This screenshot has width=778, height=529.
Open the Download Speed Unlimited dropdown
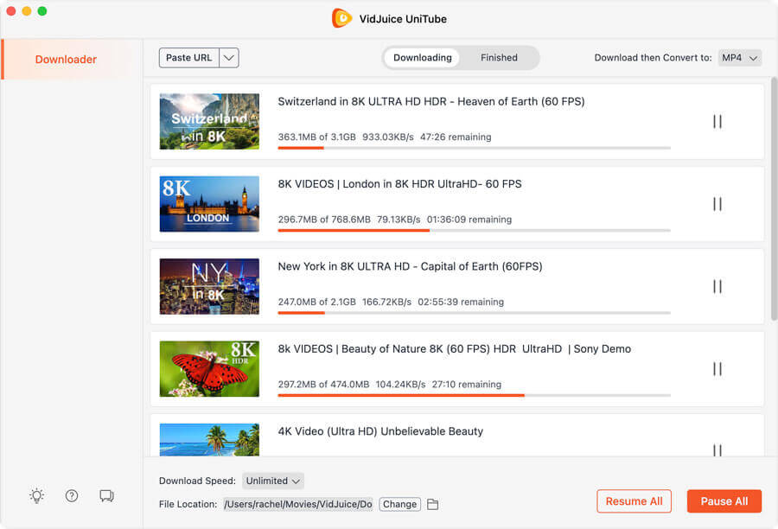coord(273,481)
